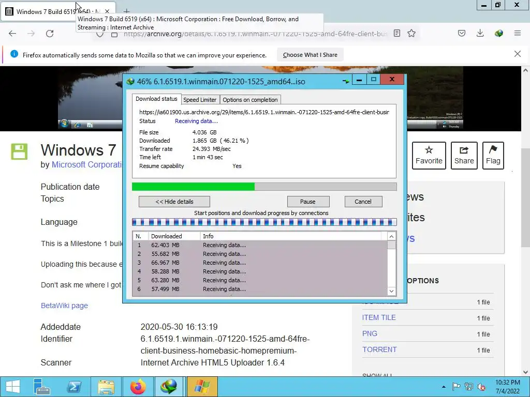Open ITEM TILE download option

[x=379, y=317]
